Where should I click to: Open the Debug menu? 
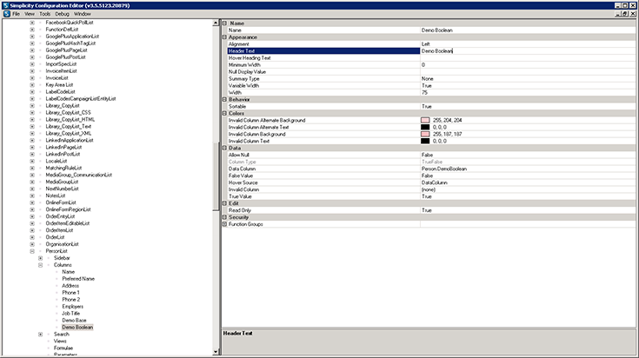click(x=62, y=14)
